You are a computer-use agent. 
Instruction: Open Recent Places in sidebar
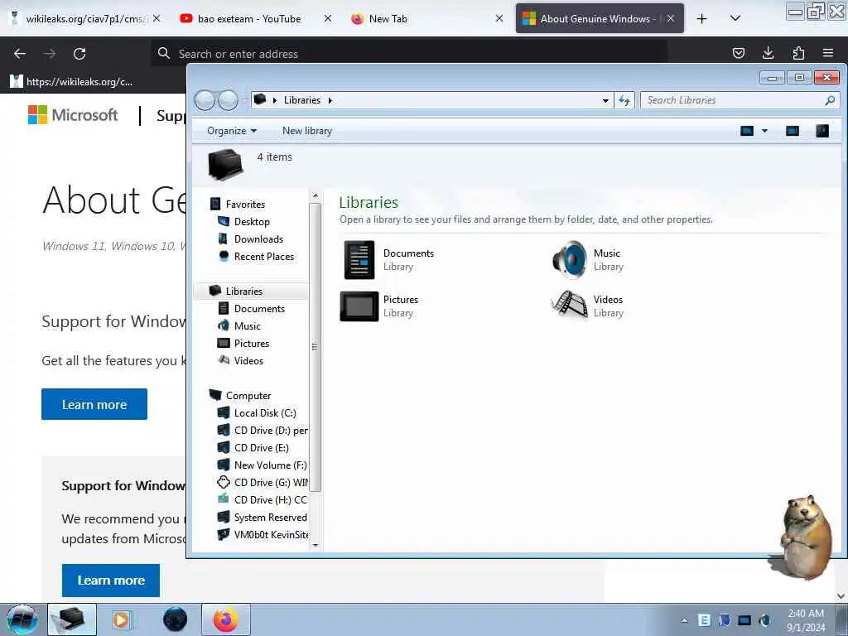(x=264, y=257)
